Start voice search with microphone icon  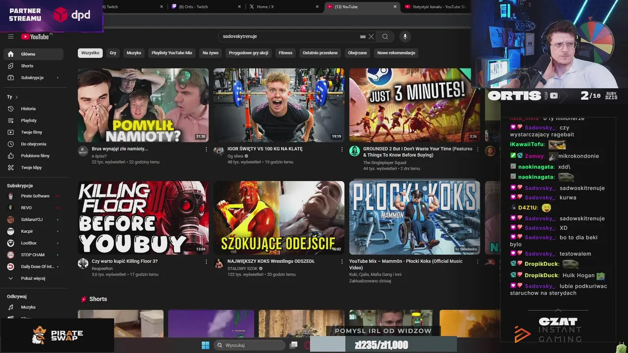pyautogui.click(x=405, y=36)
